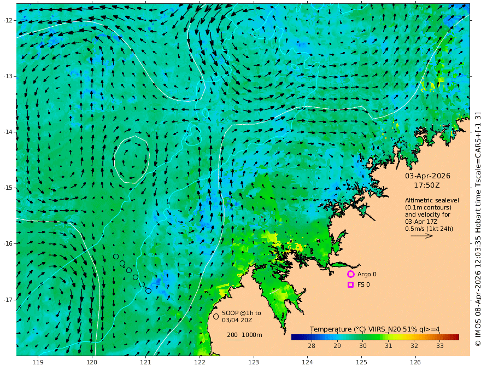Click the magenta Argo circle marker
The height and width of the screenshot is (372, 481).
tap(350, 274)
